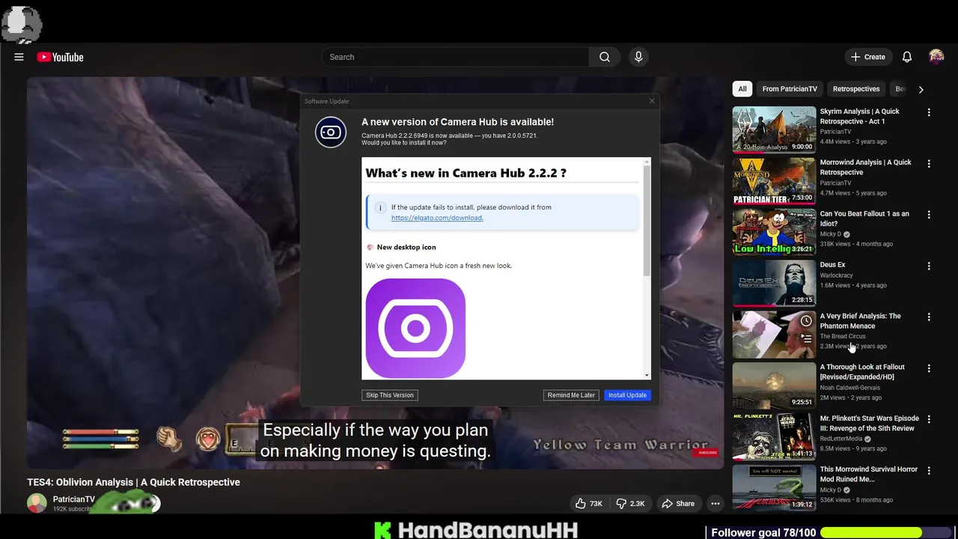Click the Remind Me Later button
This screenshot has height=539, width=958.
point(571,395)
